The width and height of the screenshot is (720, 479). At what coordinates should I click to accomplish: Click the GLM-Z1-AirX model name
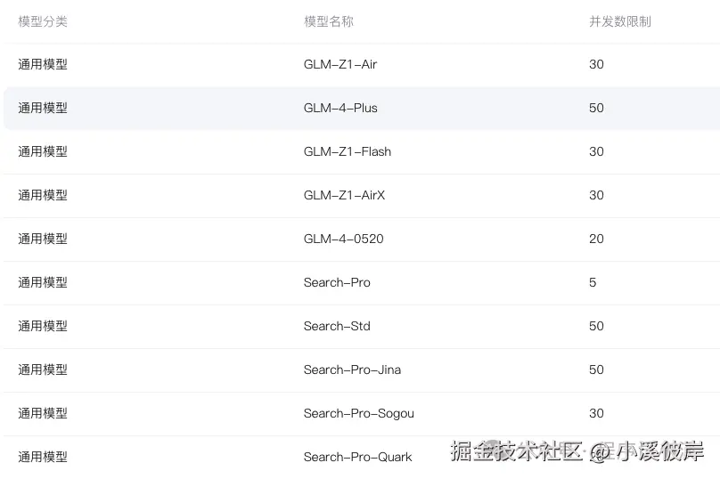pyautogui.click(x=344, y=195)
